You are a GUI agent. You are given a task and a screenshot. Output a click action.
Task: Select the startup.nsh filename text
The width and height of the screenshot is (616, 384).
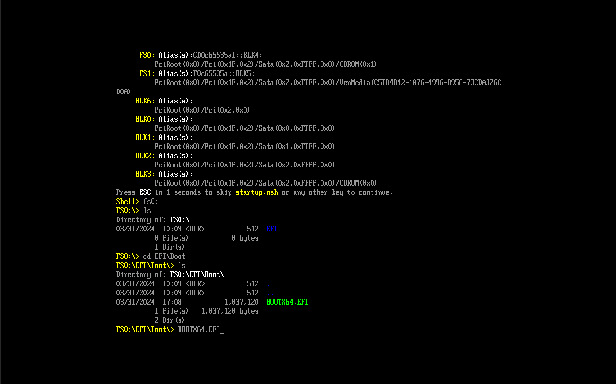257,192
